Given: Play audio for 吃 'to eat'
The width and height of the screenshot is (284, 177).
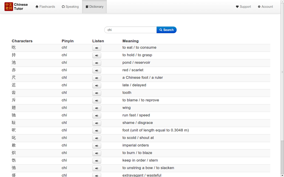Looking at the screenshot, I should pos(97,48).
